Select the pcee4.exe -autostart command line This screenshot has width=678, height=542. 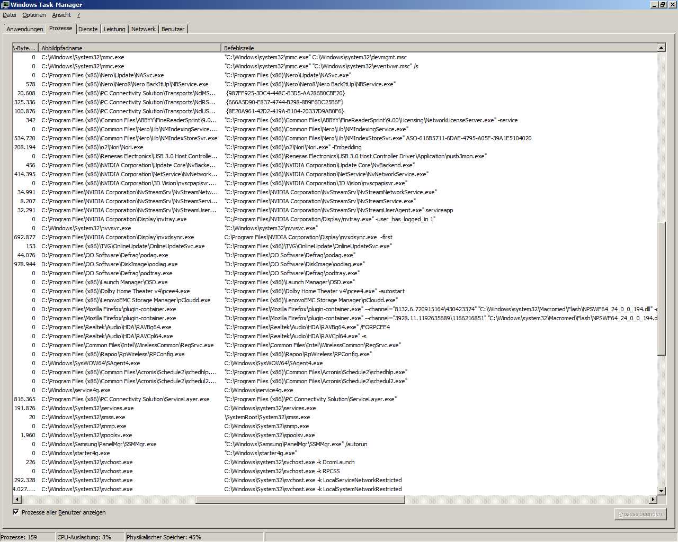point(315,291)
